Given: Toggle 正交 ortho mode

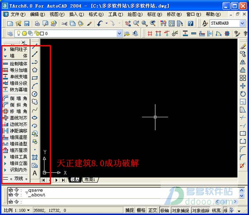Looking at the screenshot, I should [153, 210].
